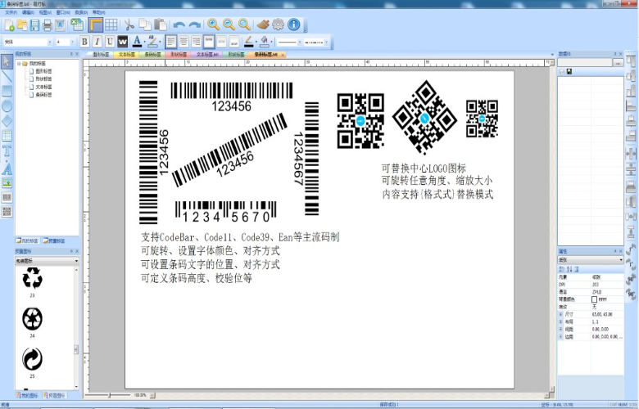Import Excel data source
This screenshot has width=639, height=409.
pyautogui.click(x=77, y=25)
